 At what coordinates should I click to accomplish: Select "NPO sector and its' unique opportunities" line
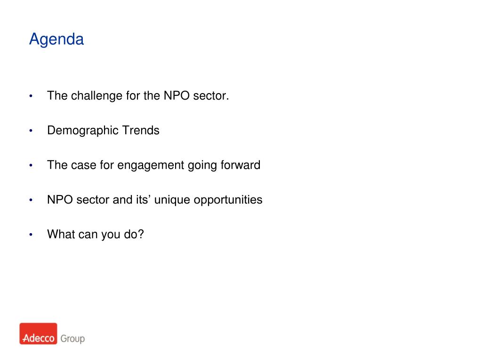coord(154,200)
